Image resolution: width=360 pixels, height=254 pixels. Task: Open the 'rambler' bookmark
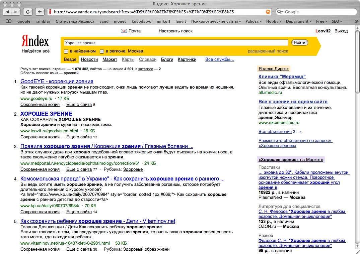tap(43, 21)
